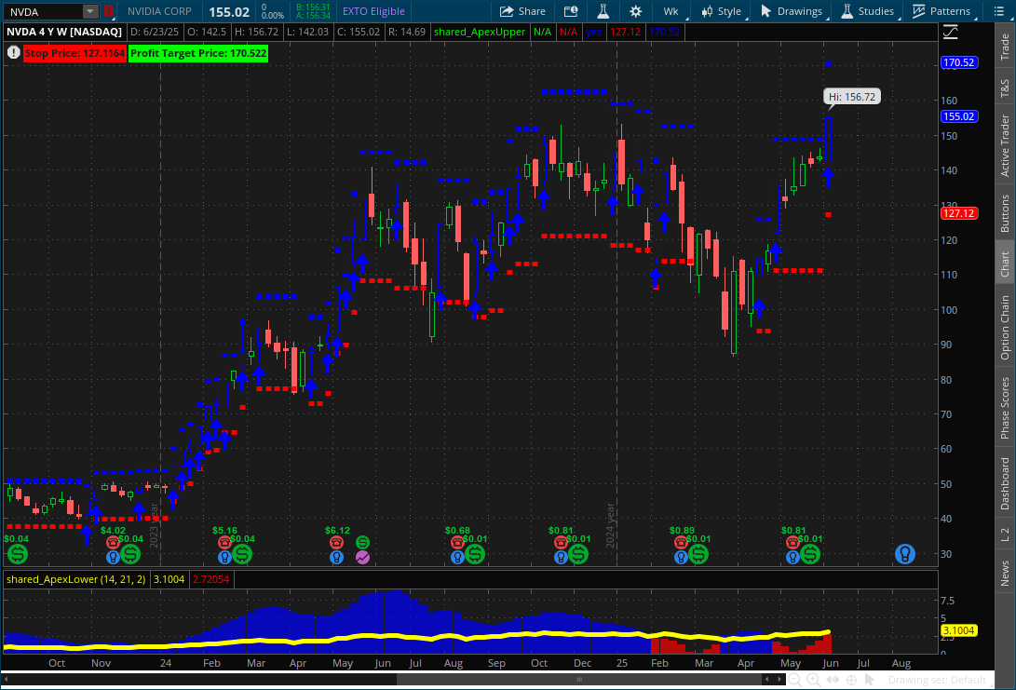Viewport: 1016px width, 690px height.
Task: Expand the Style dropdown menu
Action: click(721, 11)
